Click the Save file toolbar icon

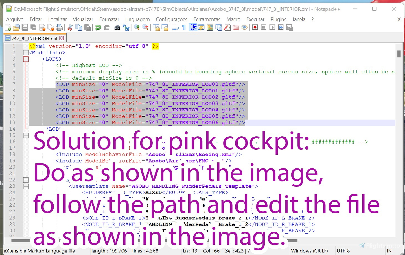pos(25,27)
